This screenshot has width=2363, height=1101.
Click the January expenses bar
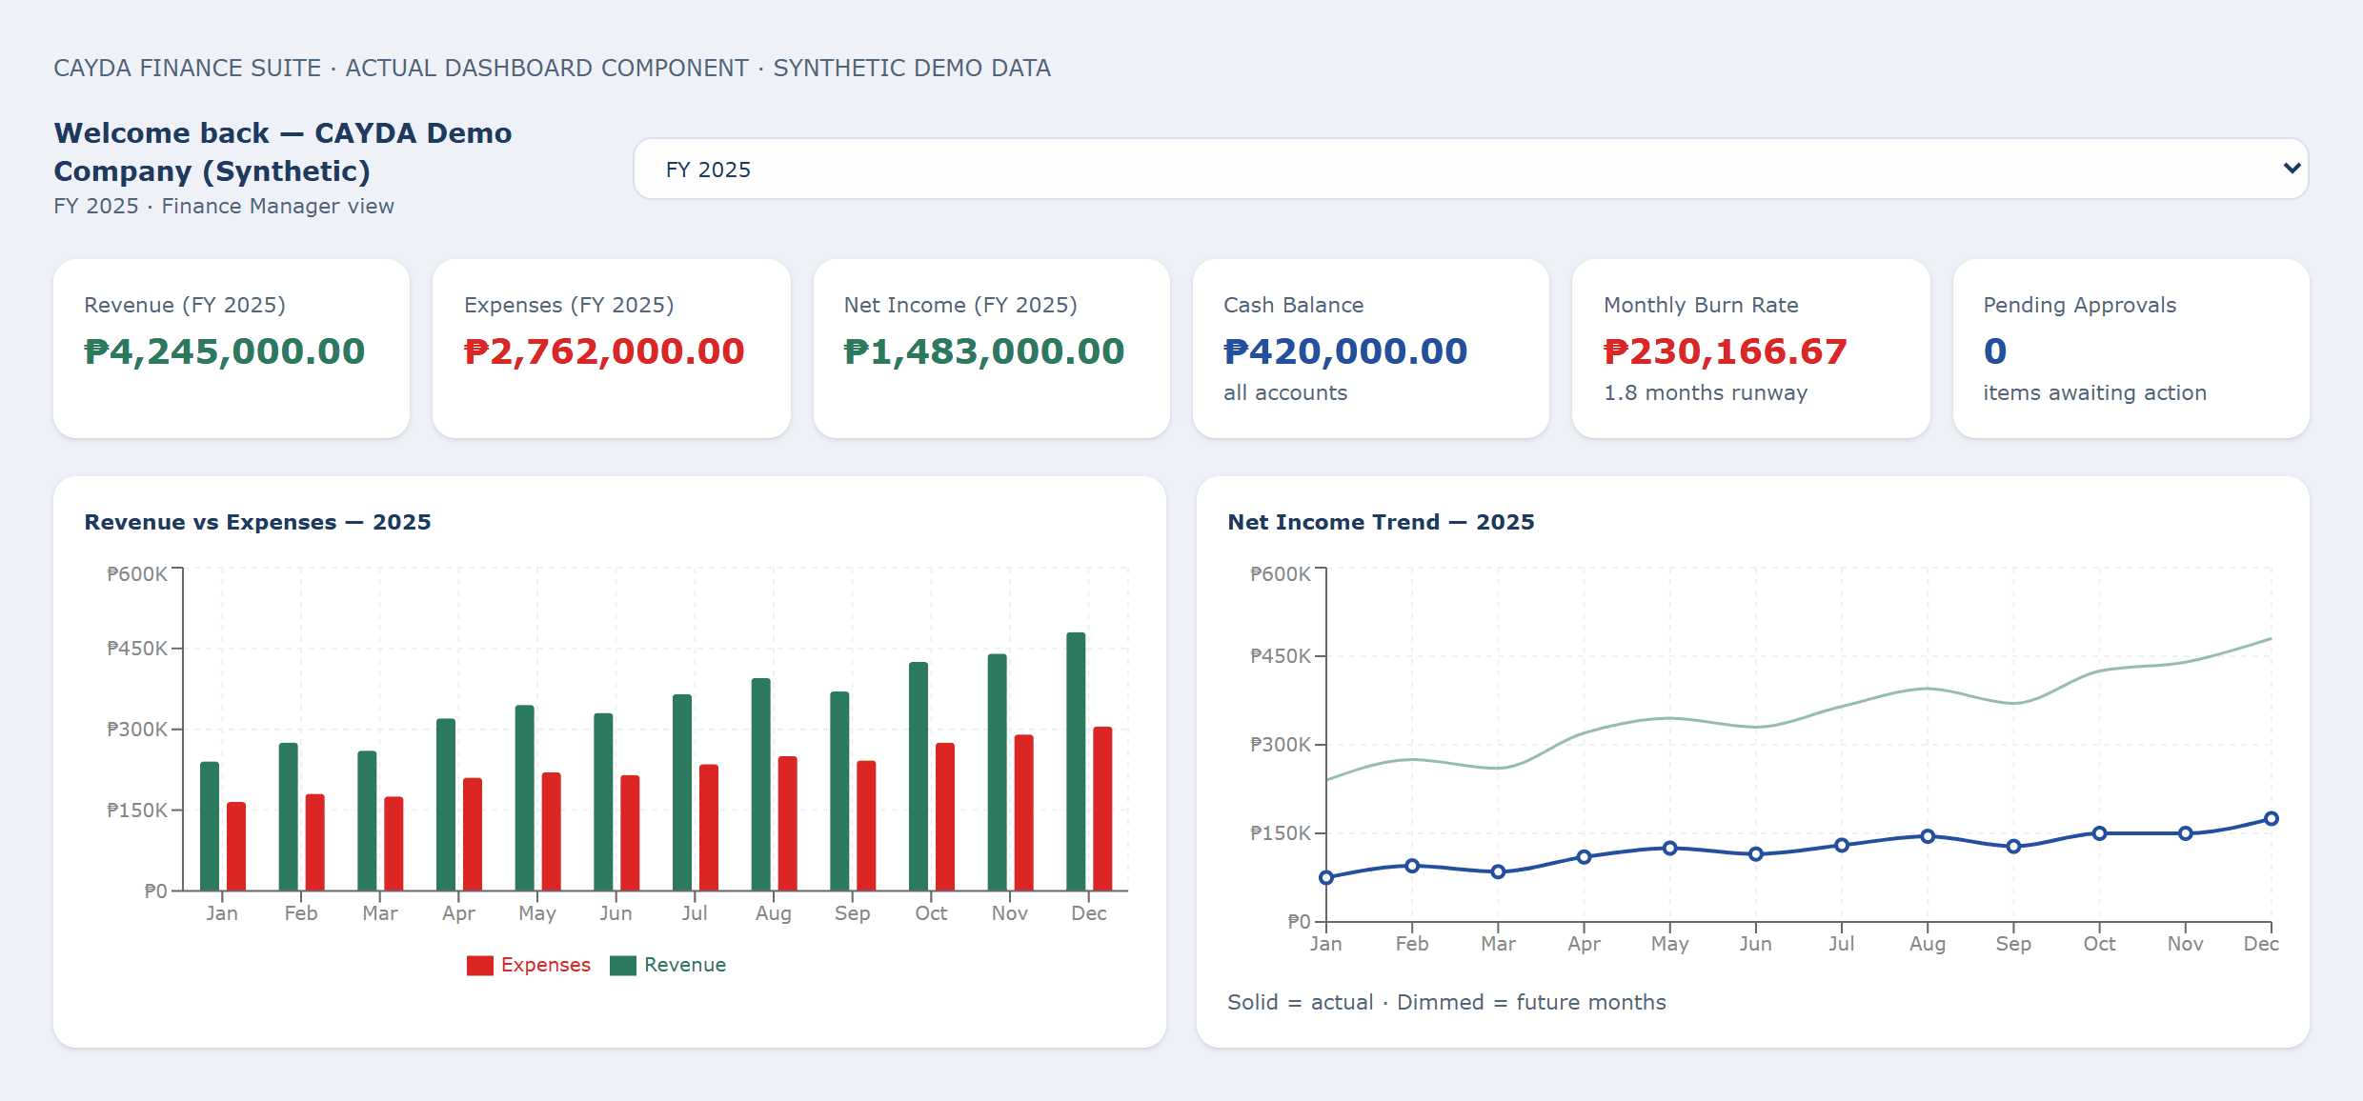[x=236, y=847]
